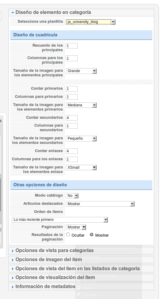The image size is (162, 299).
Task: Expand Opciones de vista del ítem en listados
Action: click(77, 268)
